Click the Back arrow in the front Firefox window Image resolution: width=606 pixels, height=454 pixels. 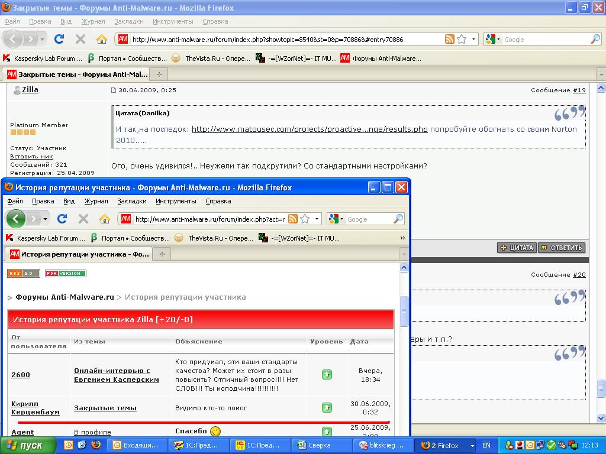tap(15, 219)
